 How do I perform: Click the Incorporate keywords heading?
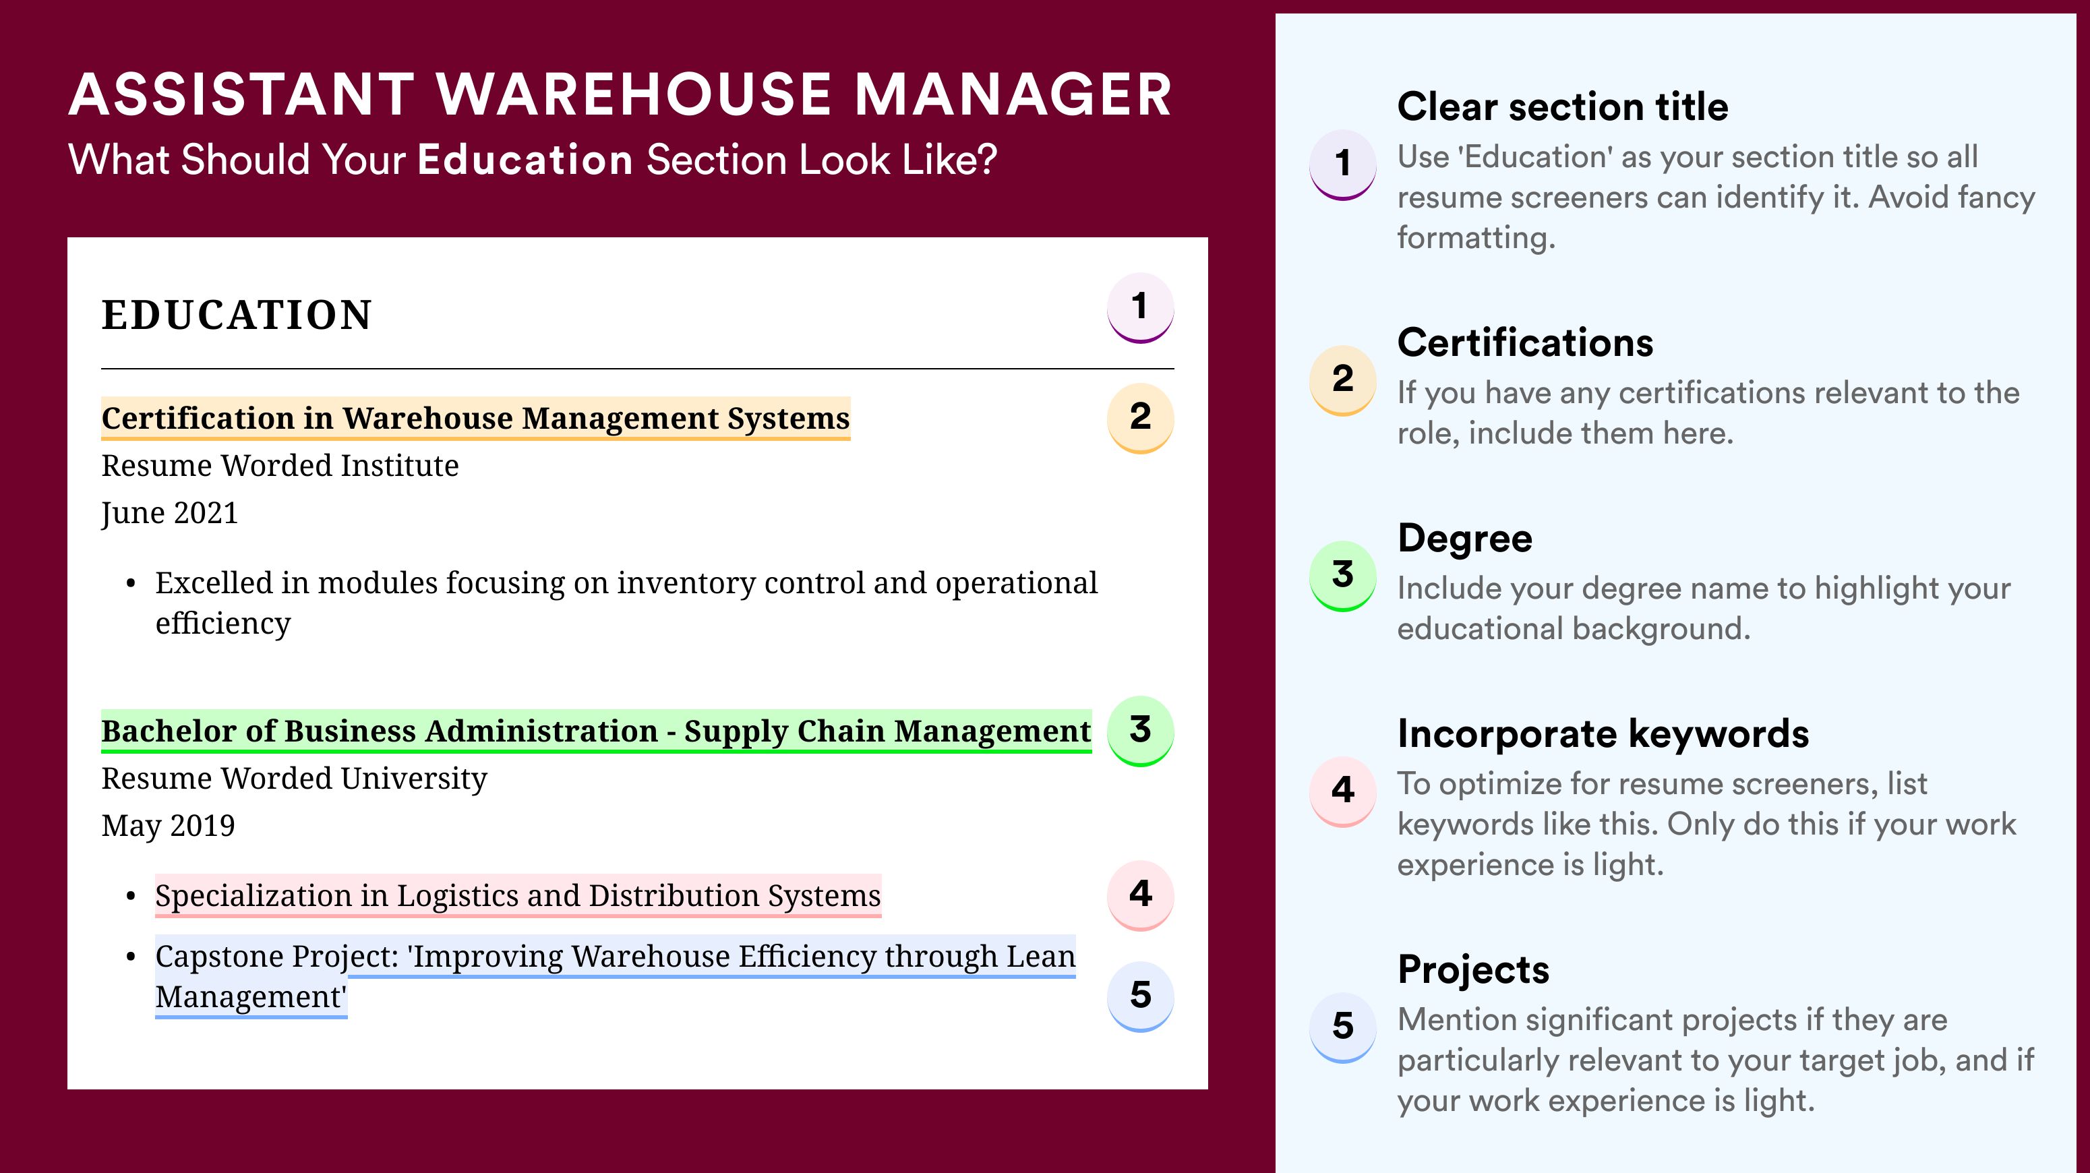1603,734
